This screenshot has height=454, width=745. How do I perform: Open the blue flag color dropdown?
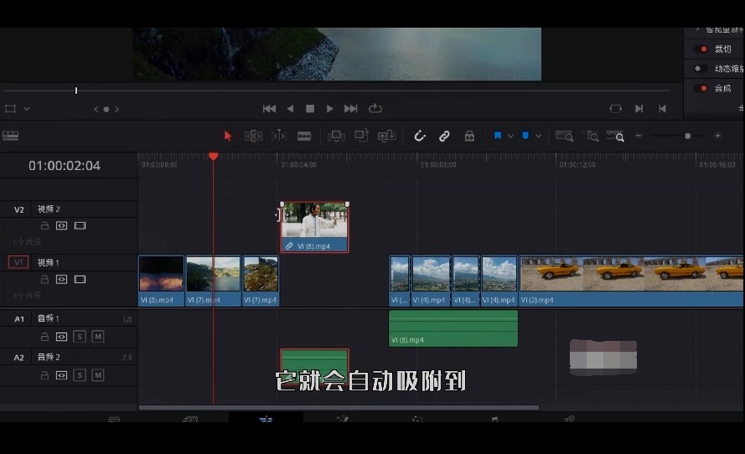[x=510, y=137]
